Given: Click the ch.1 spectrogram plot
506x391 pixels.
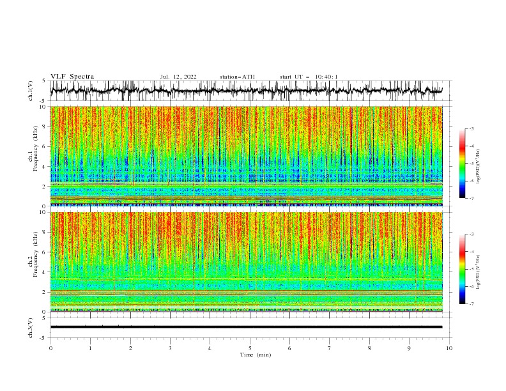Looking at the screenshot, I should 247,156.
